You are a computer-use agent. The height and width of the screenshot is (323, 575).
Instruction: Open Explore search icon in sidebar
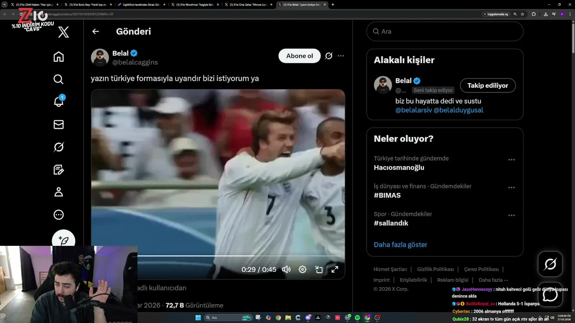[x=58, y=79]
